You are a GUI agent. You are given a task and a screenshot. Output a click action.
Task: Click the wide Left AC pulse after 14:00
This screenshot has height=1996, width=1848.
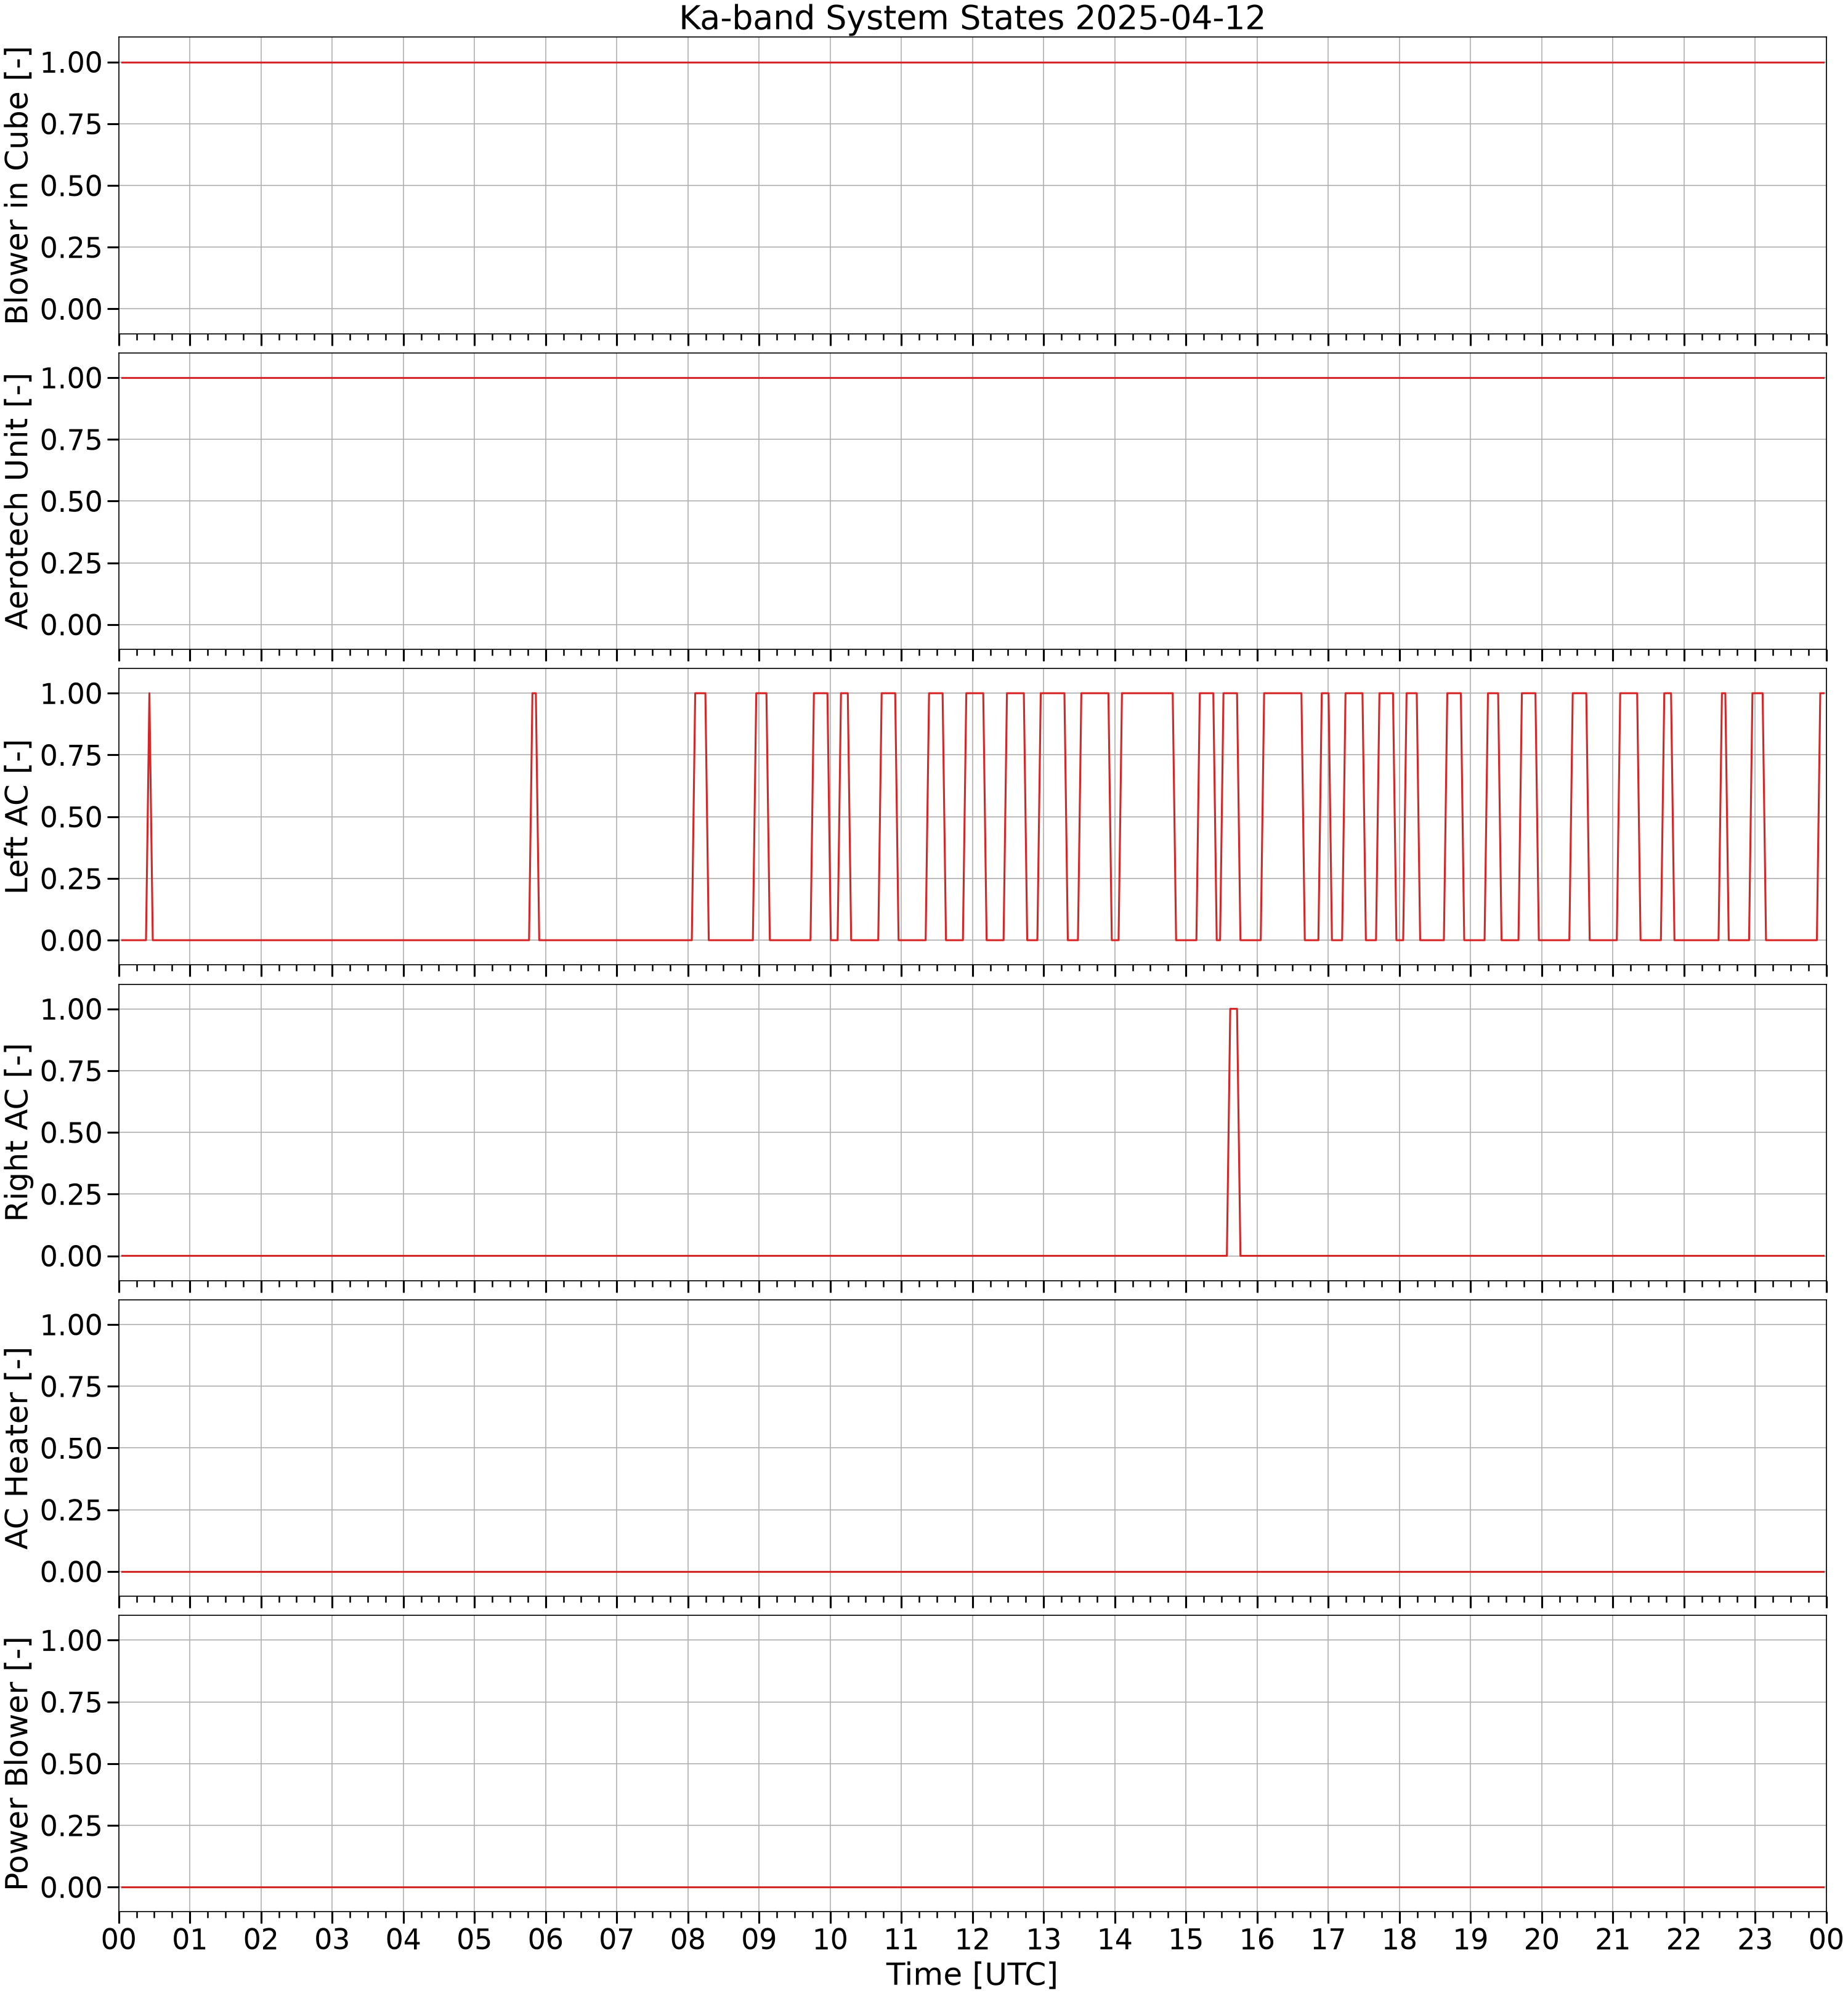coord(1147,816)
